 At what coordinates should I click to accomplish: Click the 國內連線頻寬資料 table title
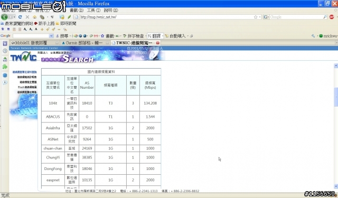point(101,72)
